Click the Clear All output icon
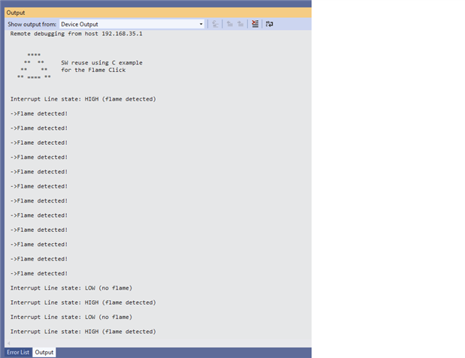 [x=255, y=24]
